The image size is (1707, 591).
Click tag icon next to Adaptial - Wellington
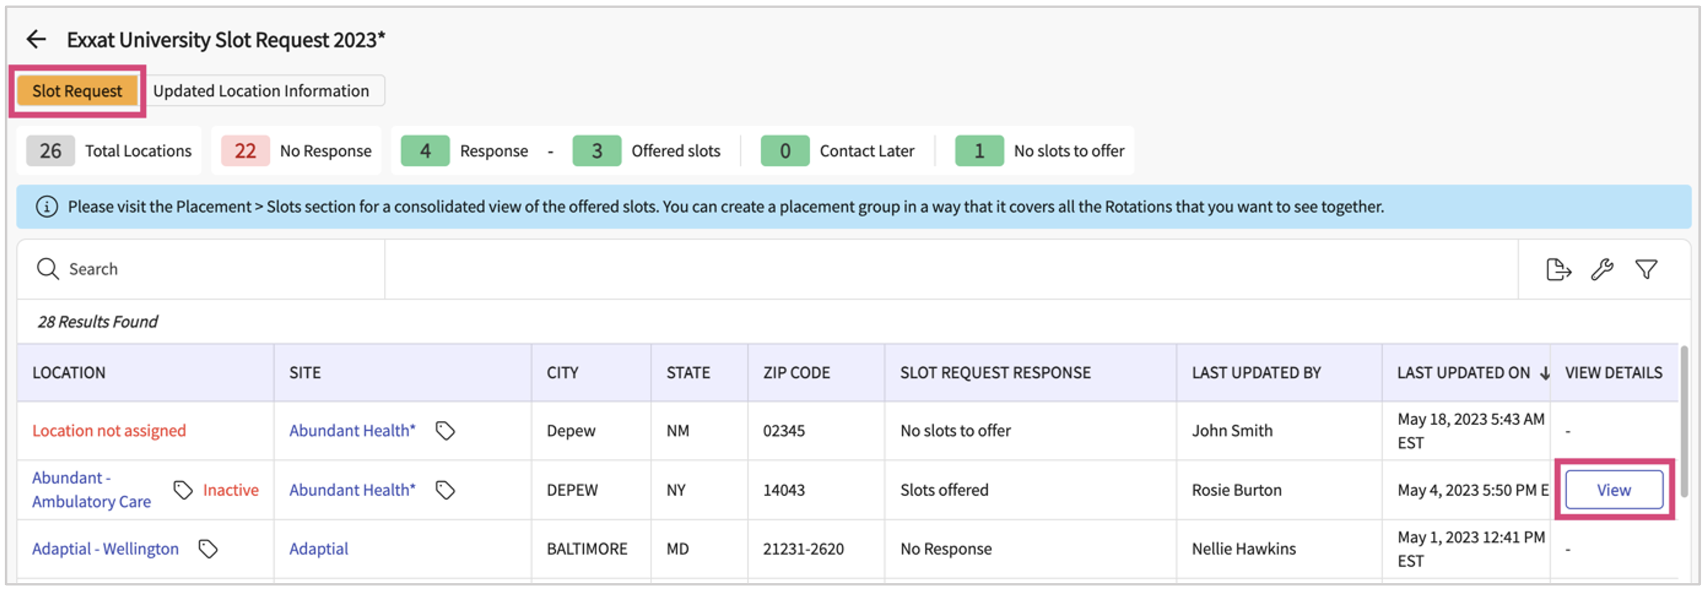point(208,549)
